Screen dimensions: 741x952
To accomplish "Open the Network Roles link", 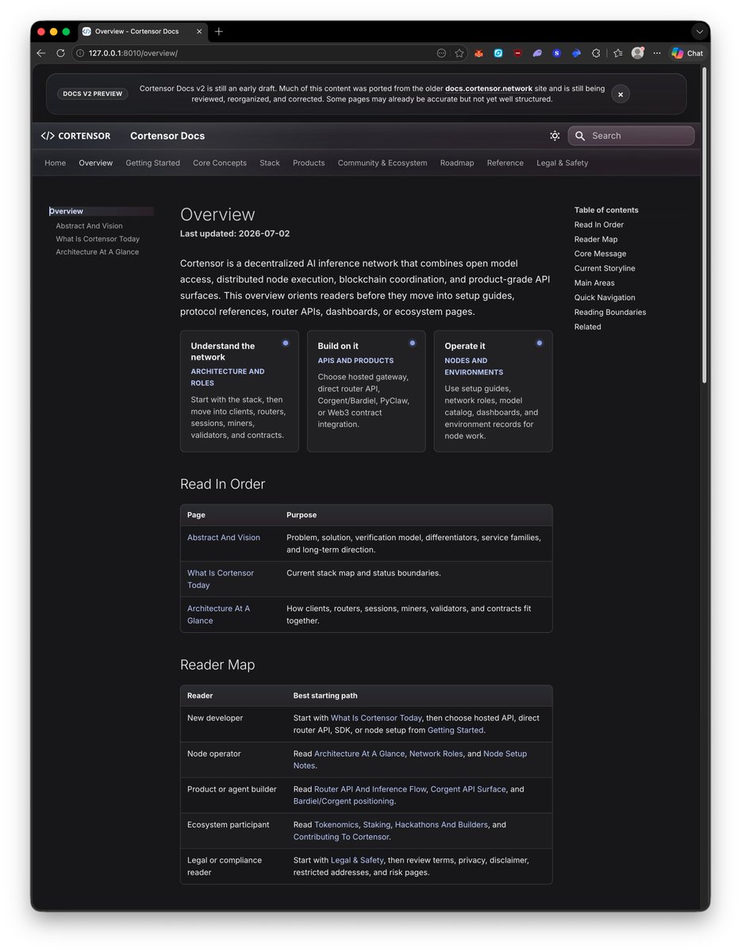I will pos(436,754).
